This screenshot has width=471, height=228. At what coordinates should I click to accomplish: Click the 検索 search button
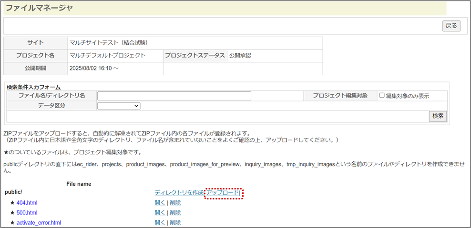coord(438,116)
